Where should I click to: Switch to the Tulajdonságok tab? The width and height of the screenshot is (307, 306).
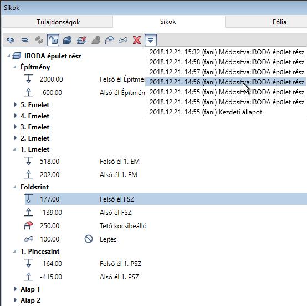[58, 22]
